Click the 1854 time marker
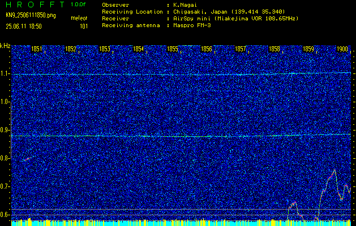 point(138,49)
